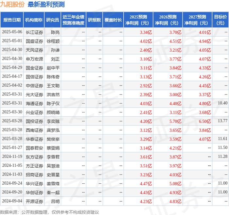Select the 研究员 column header
This screenshot has height=215, width=229.
click(53, 20)
